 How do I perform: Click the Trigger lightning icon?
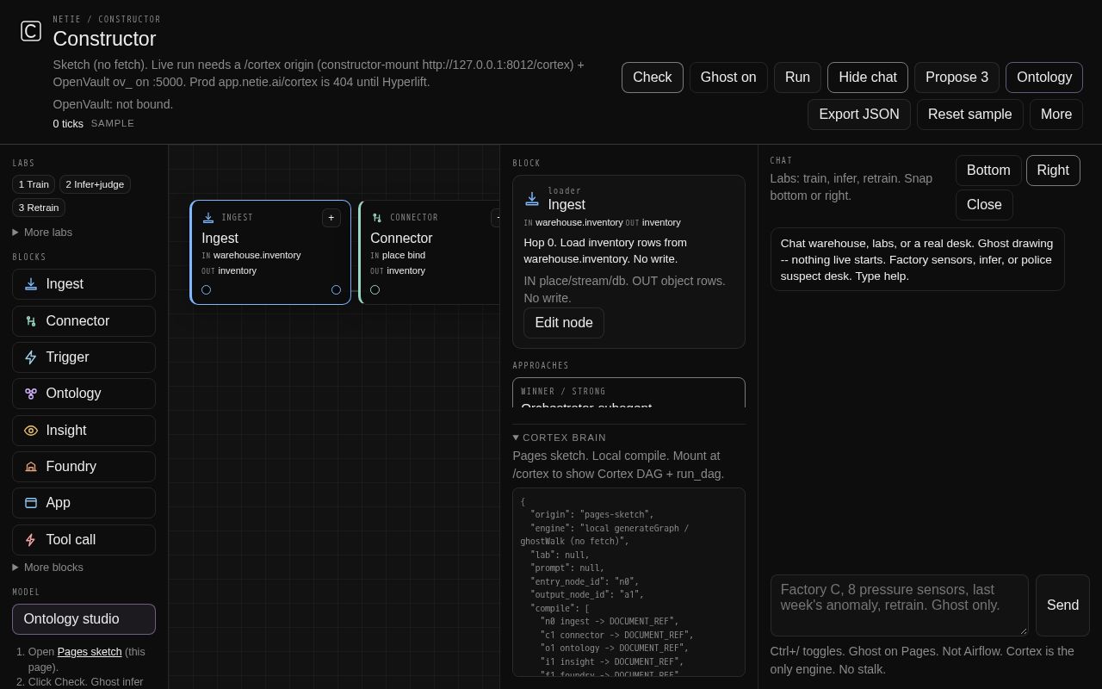(31, 357)
